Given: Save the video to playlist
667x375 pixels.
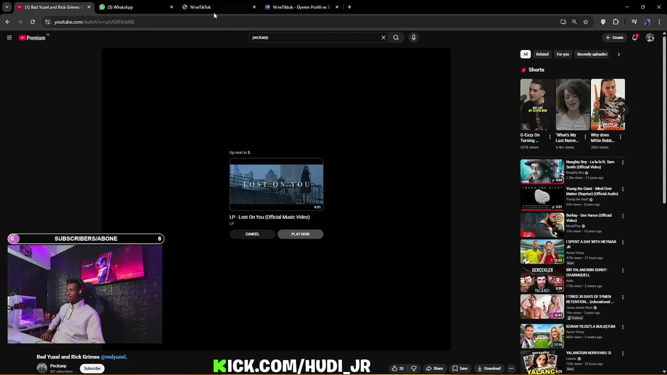Looking at the screenshot, I should tap(460, 368).
